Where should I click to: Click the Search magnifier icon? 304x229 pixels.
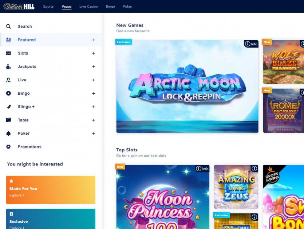point(8,26)
